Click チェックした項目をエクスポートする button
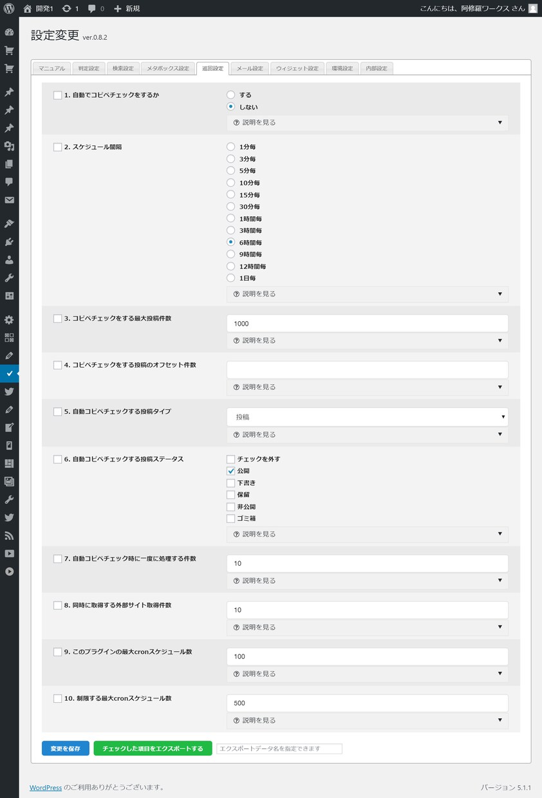Viewport: 542px width, 798px height. pyautogui.click(x=153, y=748)
